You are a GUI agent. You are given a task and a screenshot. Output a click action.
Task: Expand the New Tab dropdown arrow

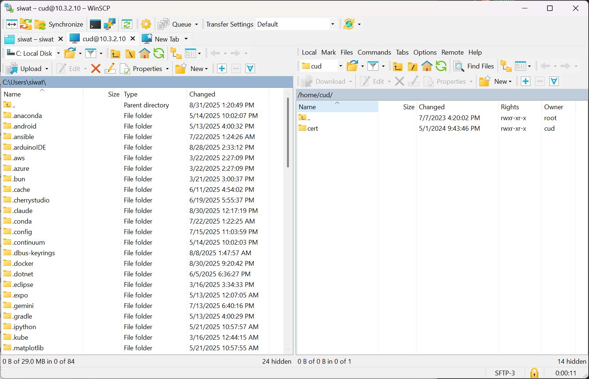[186, 39]
